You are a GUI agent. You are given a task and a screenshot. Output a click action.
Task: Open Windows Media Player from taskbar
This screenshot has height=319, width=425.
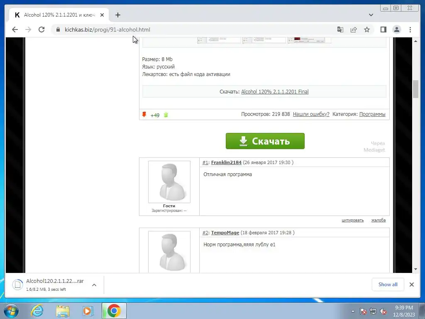click(88, 311)
